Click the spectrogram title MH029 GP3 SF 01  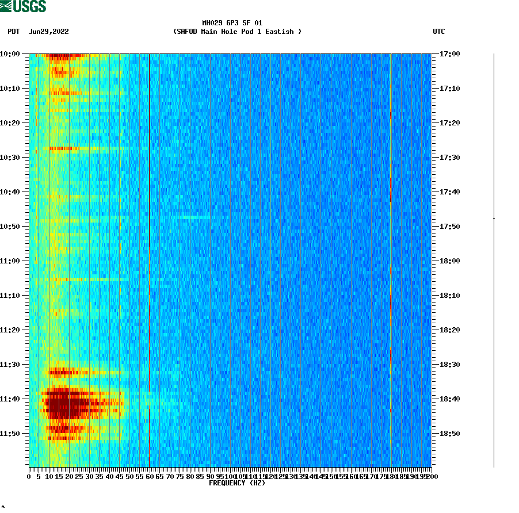pos(232,24)
